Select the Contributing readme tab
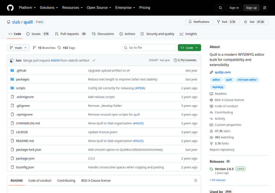 (x=66, y=181)
